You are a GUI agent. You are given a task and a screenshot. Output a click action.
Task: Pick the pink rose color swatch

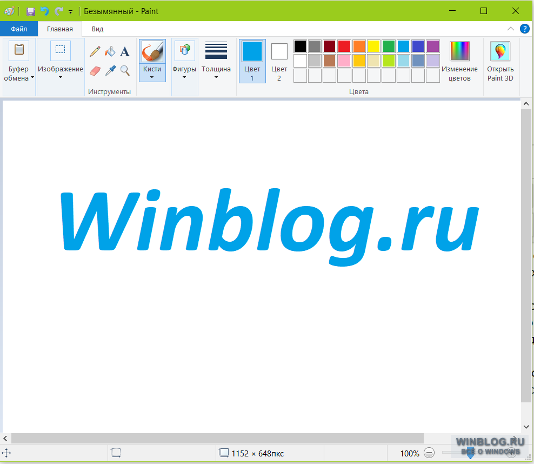(344, 61)
